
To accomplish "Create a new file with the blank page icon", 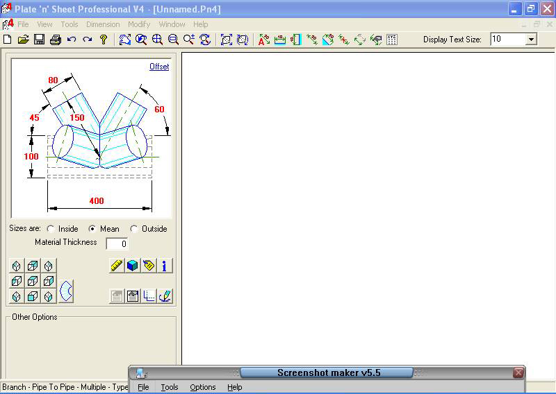I will [x=8, y=40].
